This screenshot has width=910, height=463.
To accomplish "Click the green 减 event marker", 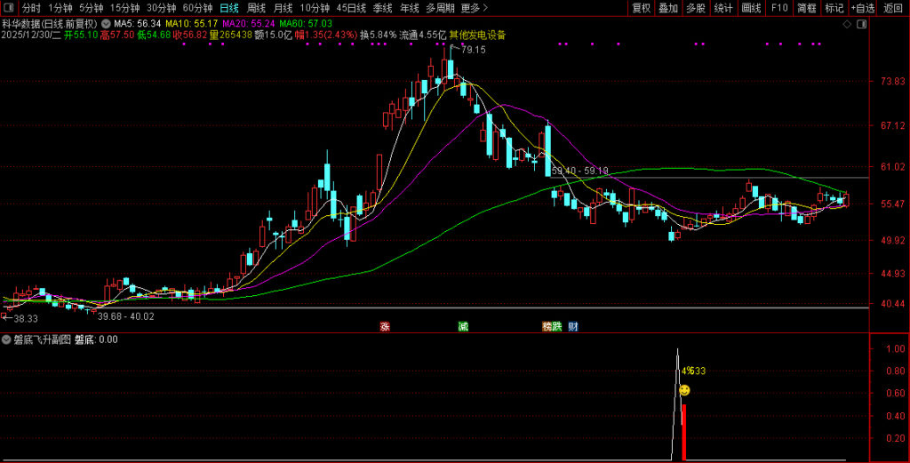I will [463, 327].
